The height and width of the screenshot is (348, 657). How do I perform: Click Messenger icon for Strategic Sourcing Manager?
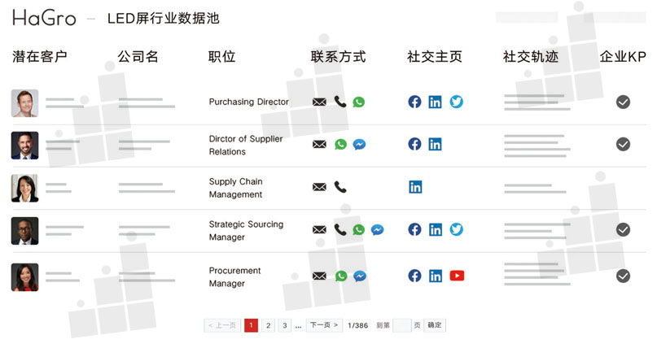(378, 230)
